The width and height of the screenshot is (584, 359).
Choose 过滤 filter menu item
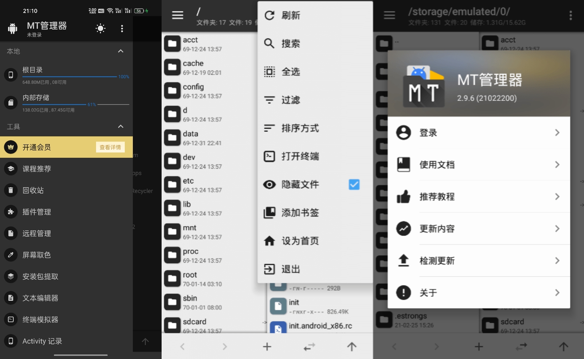point(315,100)
